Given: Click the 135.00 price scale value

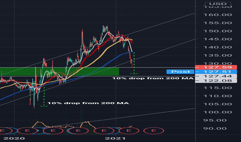Looking at the screenshot, I should pos(217,55).
